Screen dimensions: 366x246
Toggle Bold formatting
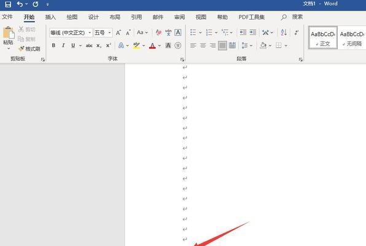coord(53,46)
